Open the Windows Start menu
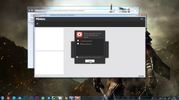The width and height of the screenshot is (179, 100). [x=3, y=98]
